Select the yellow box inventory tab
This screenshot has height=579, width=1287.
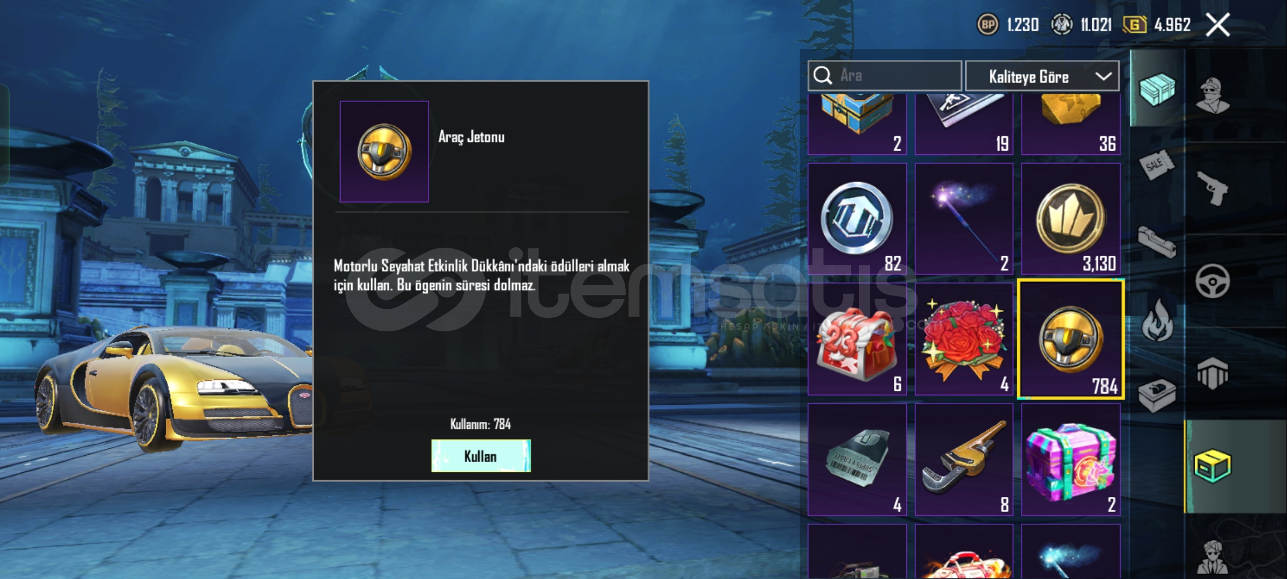1212,466
